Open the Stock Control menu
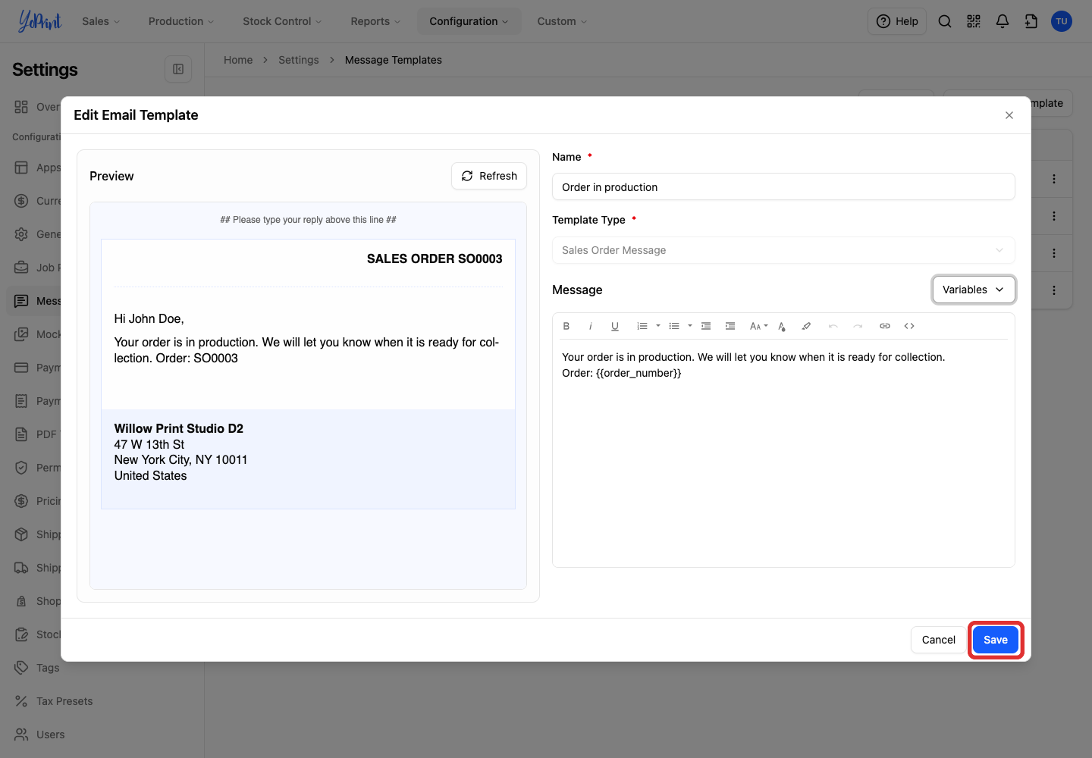The width and height of the screenshot is (1092, 758). pyautogui.click(x=282, y=21)
